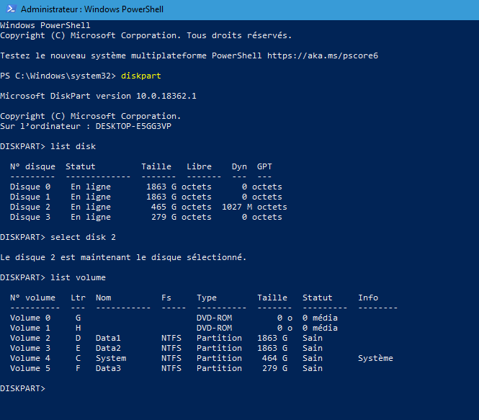
Task: Click the Info column header in volume table
Action: tap(367, 298)
